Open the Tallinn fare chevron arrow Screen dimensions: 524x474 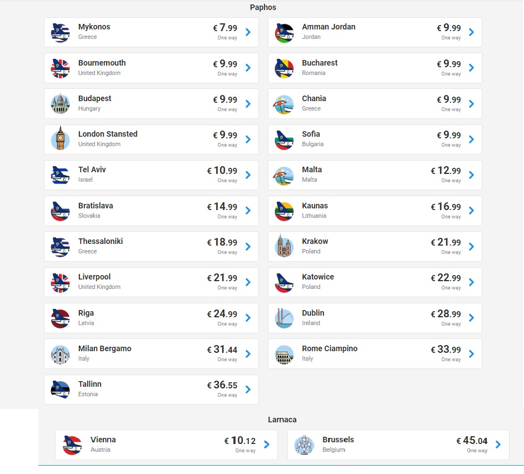click(x=248, y=390)
